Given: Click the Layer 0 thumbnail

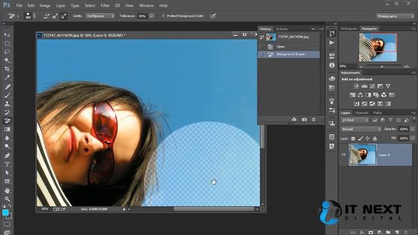Looking at the screenshot, I should (362, 155).
